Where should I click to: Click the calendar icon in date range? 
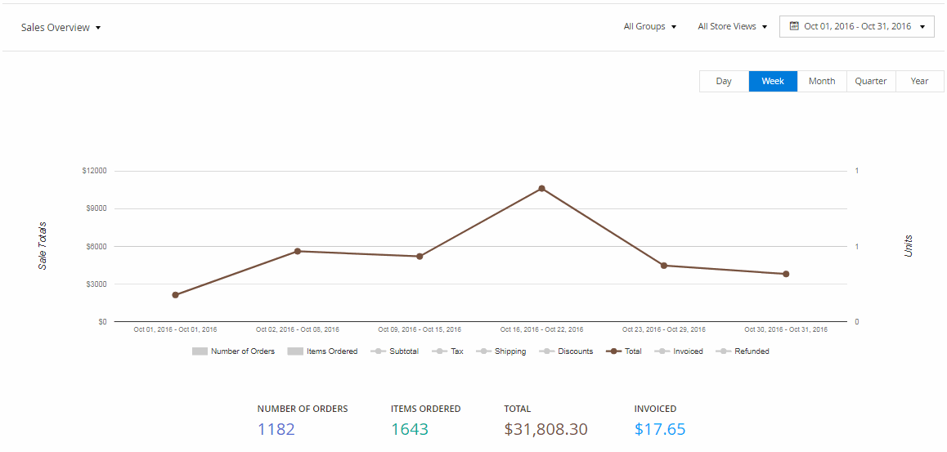tap(794, 26)
